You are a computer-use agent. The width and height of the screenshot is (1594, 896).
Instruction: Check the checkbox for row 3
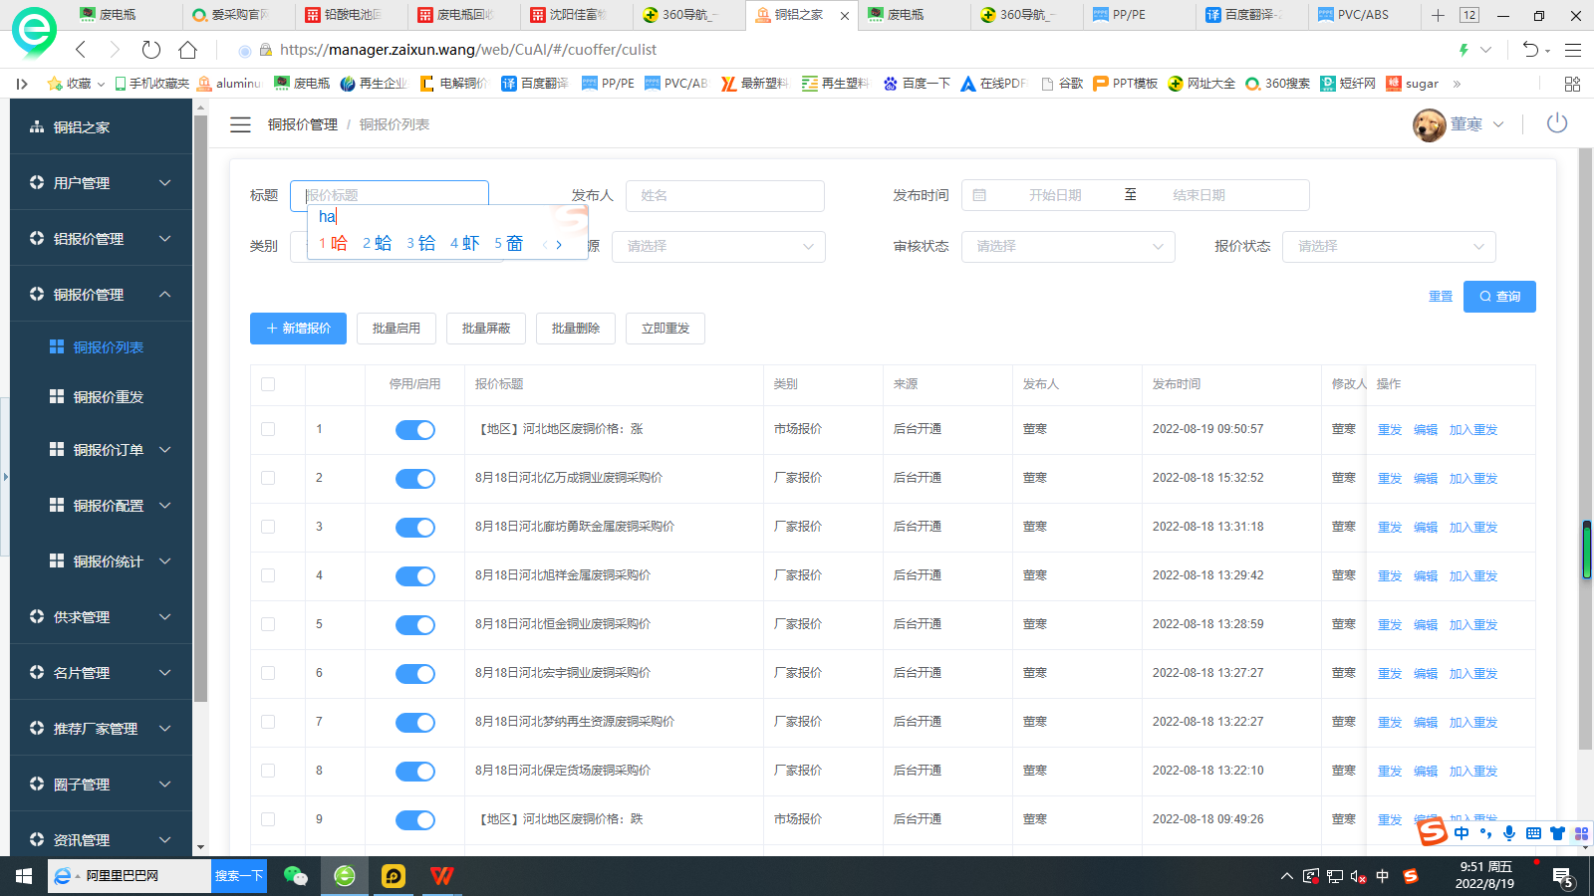(x=268, y=527)
